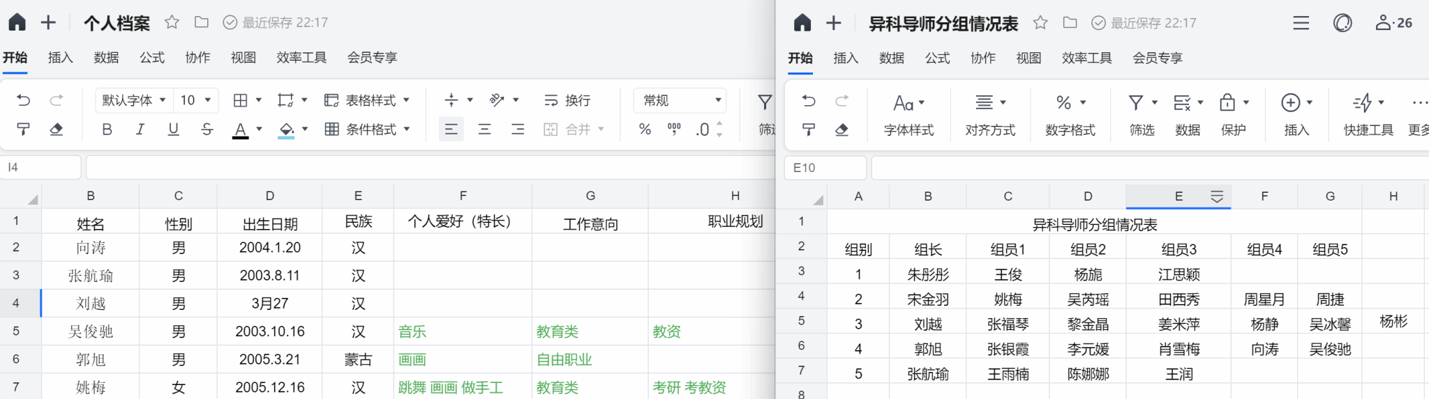Open 保护 protection lock tool
This screenshot has height=399, width=1429.
[1234, 115]
